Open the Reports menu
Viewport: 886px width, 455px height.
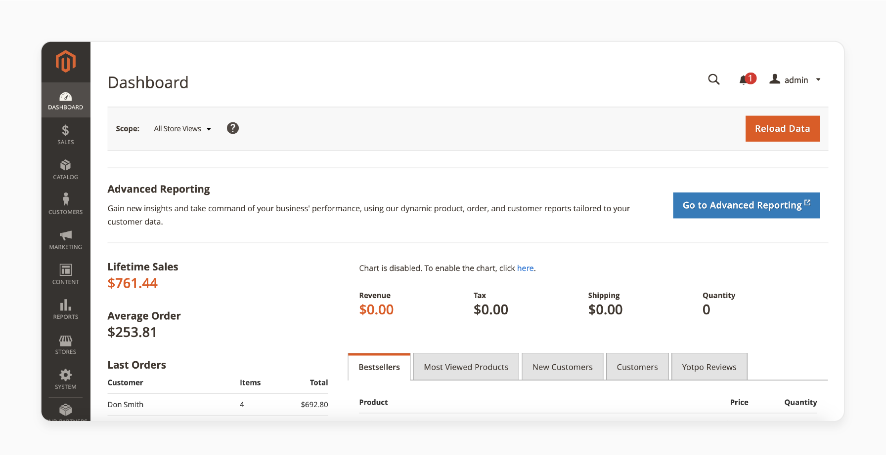[66, 310]
